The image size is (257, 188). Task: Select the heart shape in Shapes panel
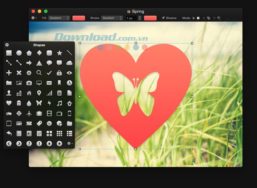[9, 103]
